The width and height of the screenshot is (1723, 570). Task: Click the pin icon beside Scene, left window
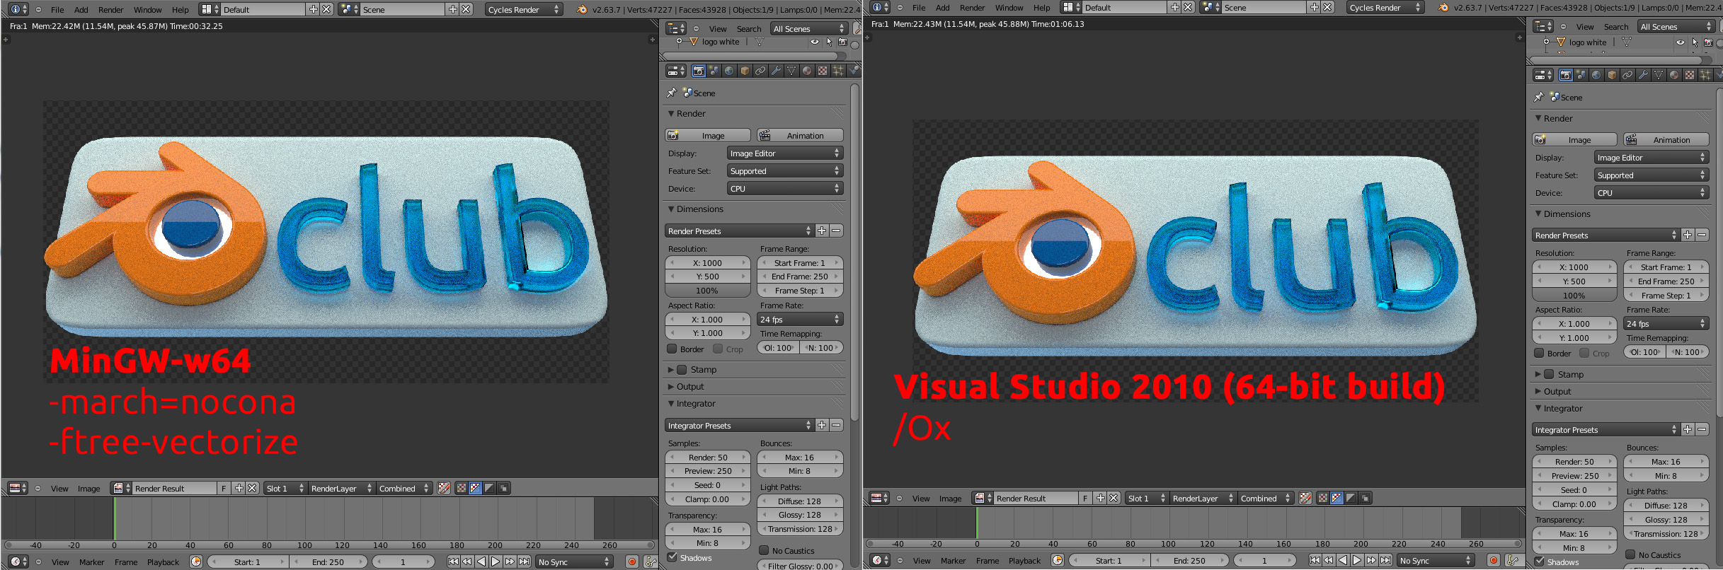point(672,93)
